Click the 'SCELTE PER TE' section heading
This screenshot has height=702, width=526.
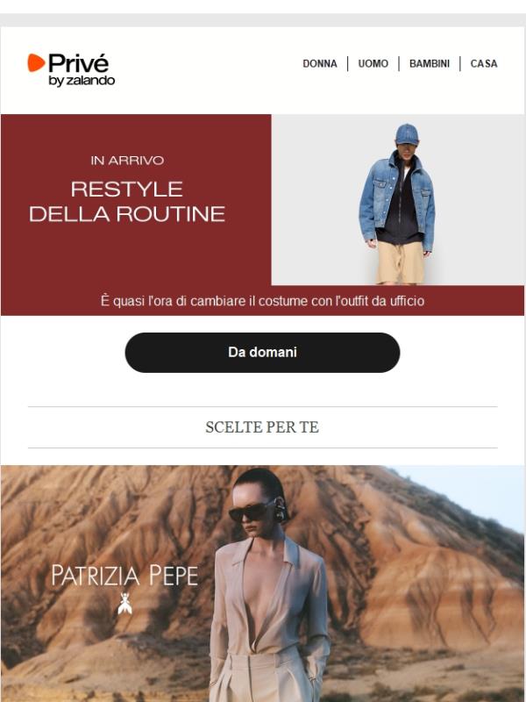point(262,427)
